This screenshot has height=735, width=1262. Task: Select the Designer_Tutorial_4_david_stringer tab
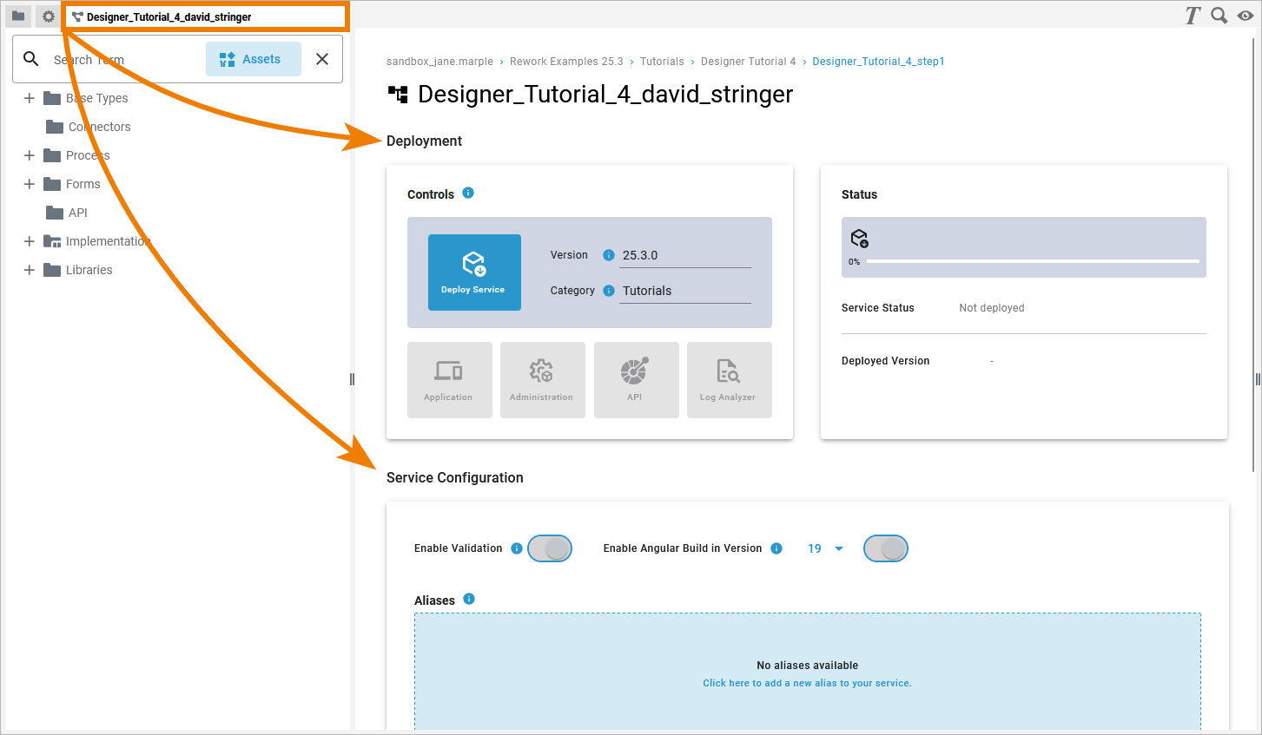coord(168,16)
